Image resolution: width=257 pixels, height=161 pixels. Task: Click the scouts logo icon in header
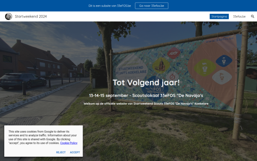[x=9, y=16]
